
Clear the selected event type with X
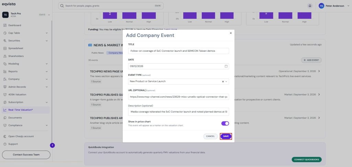point(223,82)
